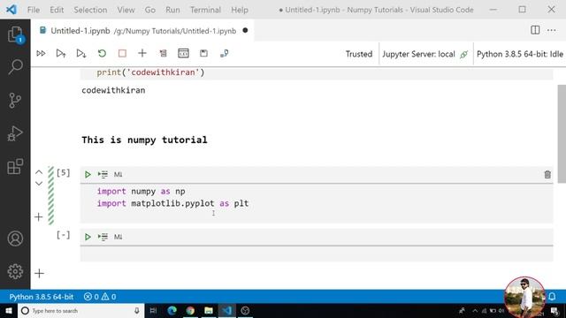The width and height of the screenshot is (566, 318).
Task: Open the Accounts menu icon
Action: click(x=15, y=238)
